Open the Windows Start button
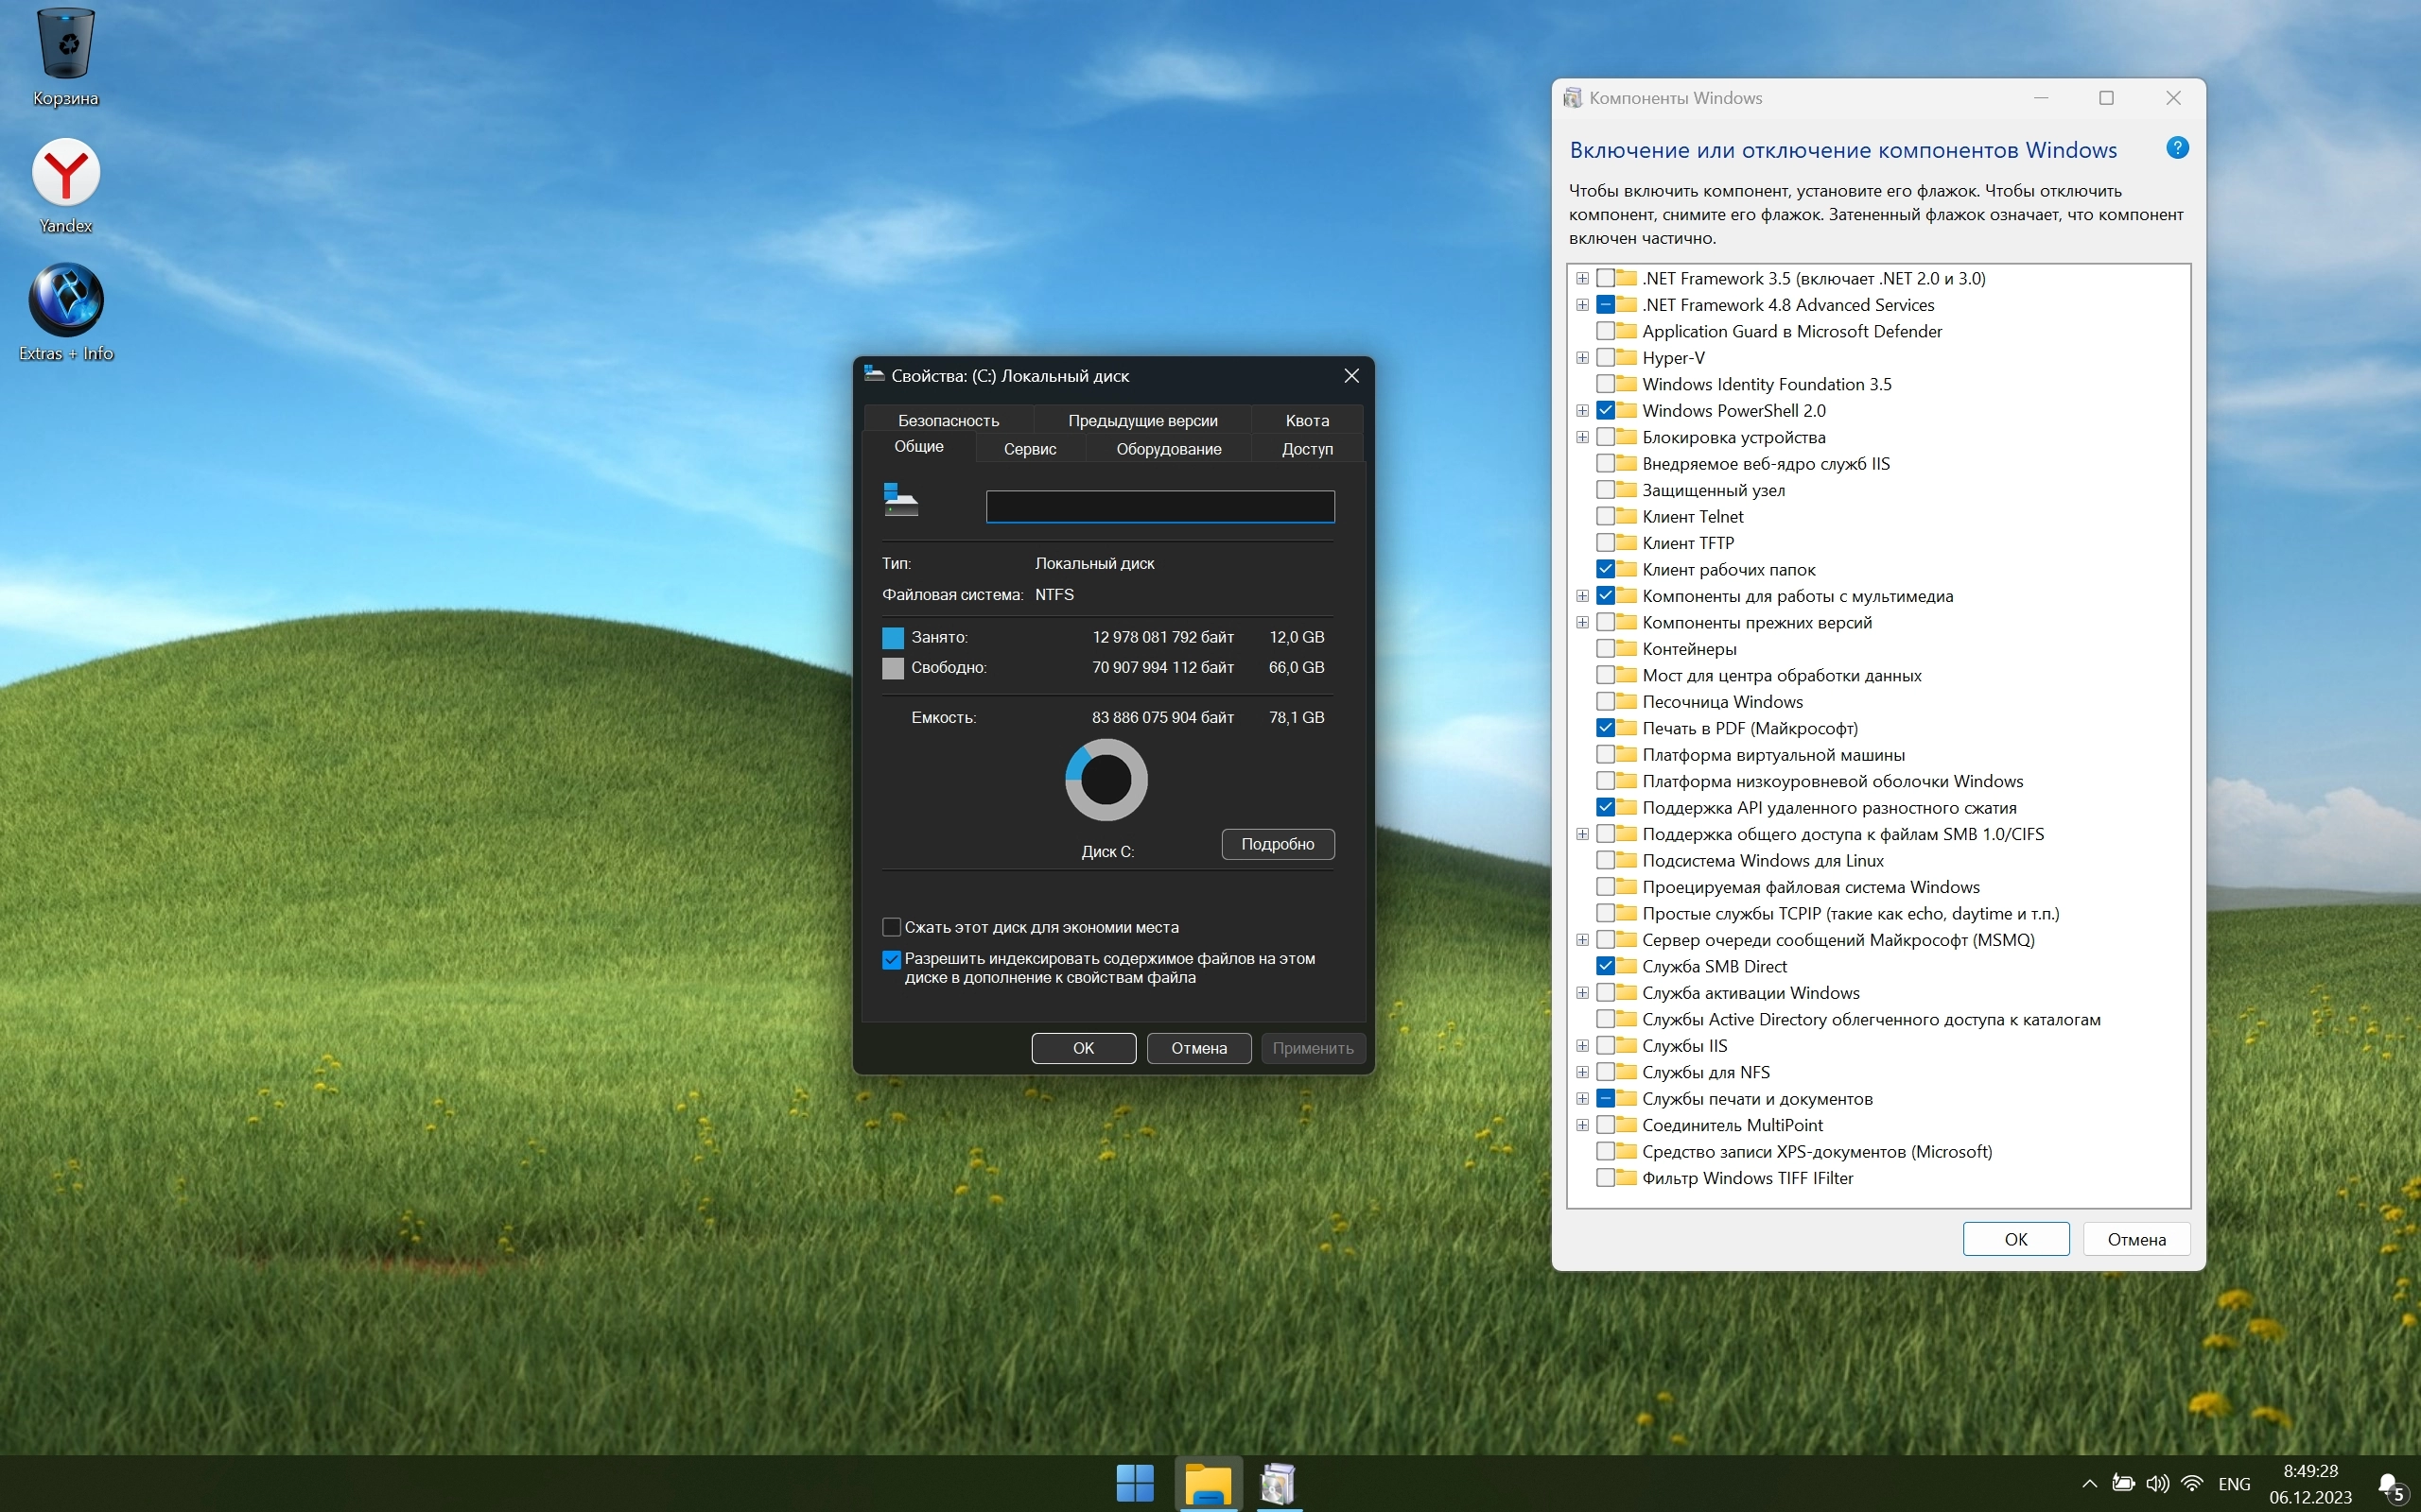The image size is (2421, 1512). tap(1135, 1483)
